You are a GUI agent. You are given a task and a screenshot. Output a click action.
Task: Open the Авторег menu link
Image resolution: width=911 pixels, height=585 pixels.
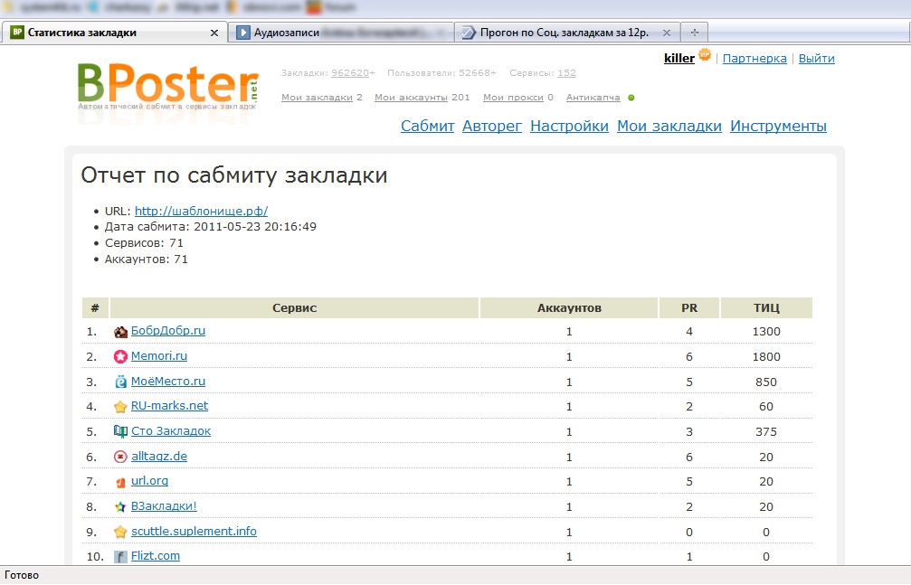(492, 126)
